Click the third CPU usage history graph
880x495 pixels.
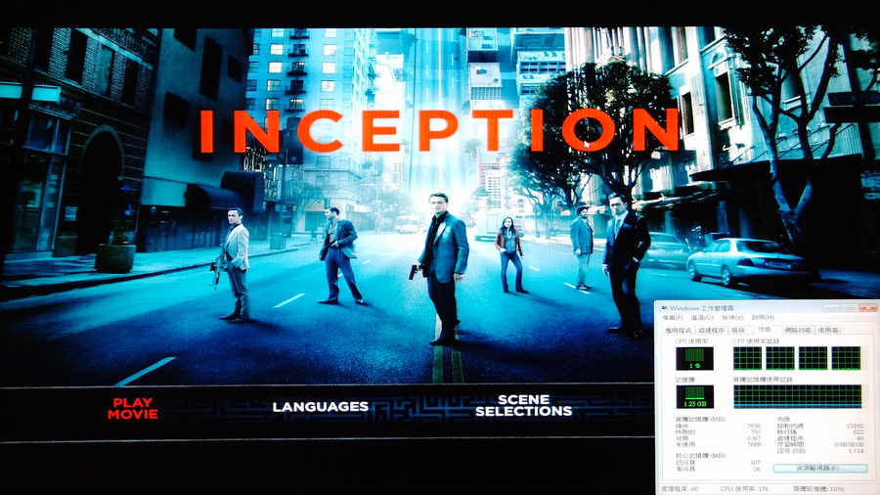point(813,358)
